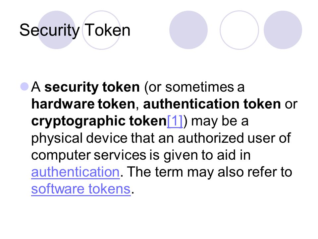
Task: Click the bold phrase "cryptographic token"
Action: (x=99, y=121)
